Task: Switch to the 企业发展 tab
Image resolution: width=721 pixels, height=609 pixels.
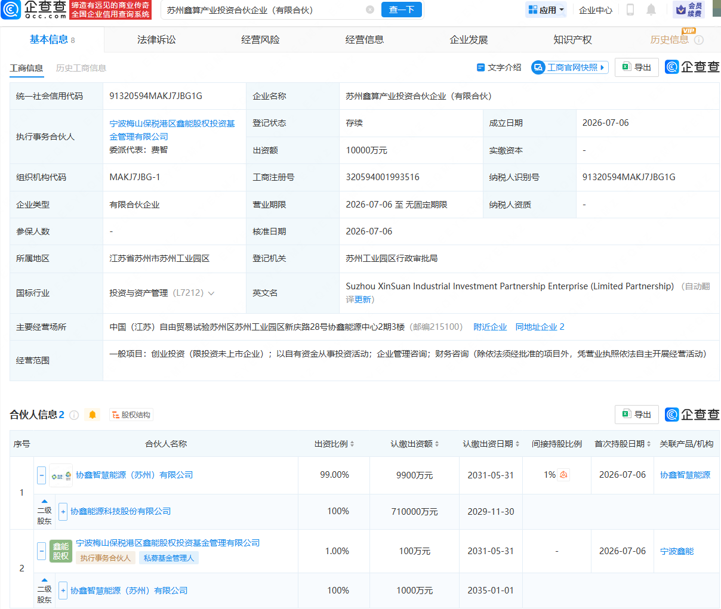Action: (x=469, y=40)
